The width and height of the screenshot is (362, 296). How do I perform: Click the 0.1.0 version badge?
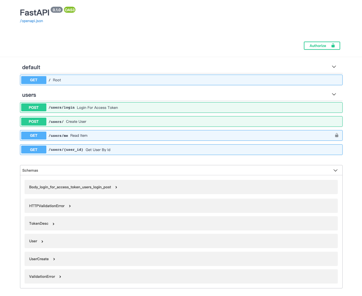click(57, 10)
